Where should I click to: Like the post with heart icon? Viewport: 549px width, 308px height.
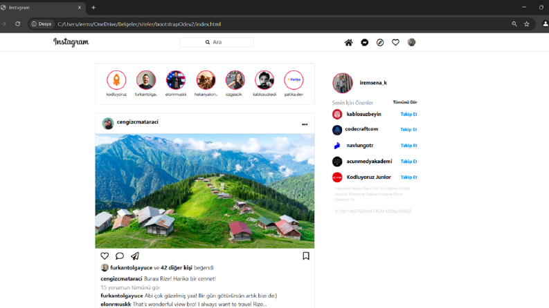(105, 256)
